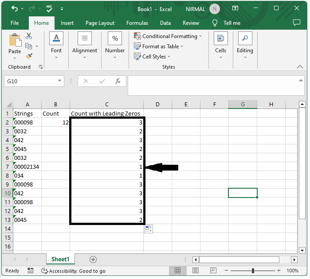The height and width of the screenshot is (279, 310).
Task: Open Cell Styles gallery
Action: [x=152, y=57]
